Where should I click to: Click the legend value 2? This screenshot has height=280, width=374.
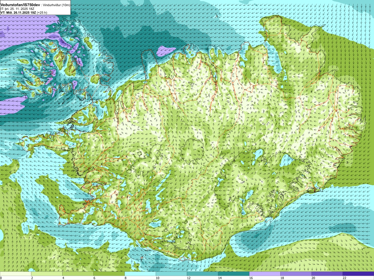click(x=32, y=278)
